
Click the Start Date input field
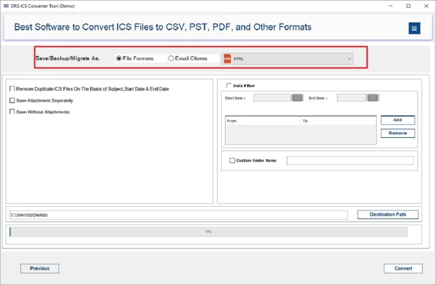(272, 98)
